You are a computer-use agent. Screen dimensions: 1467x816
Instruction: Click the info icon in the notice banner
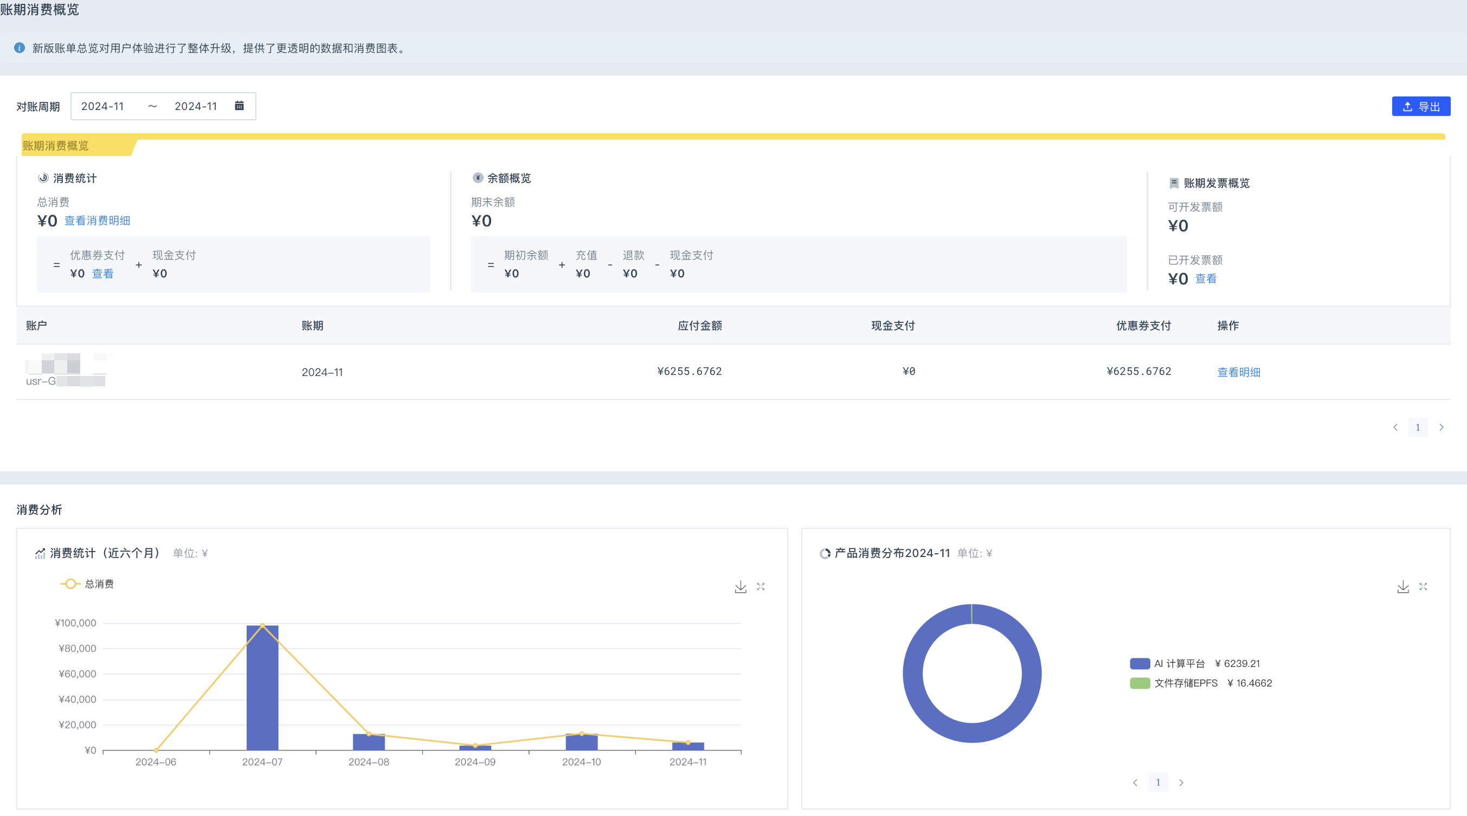(20, 48)
